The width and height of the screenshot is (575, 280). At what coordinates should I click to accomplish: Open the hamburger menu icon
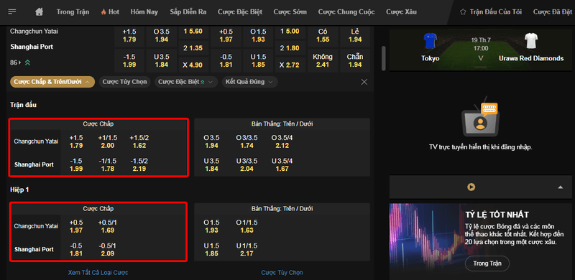pyautogui.click(x=12, y=11)
